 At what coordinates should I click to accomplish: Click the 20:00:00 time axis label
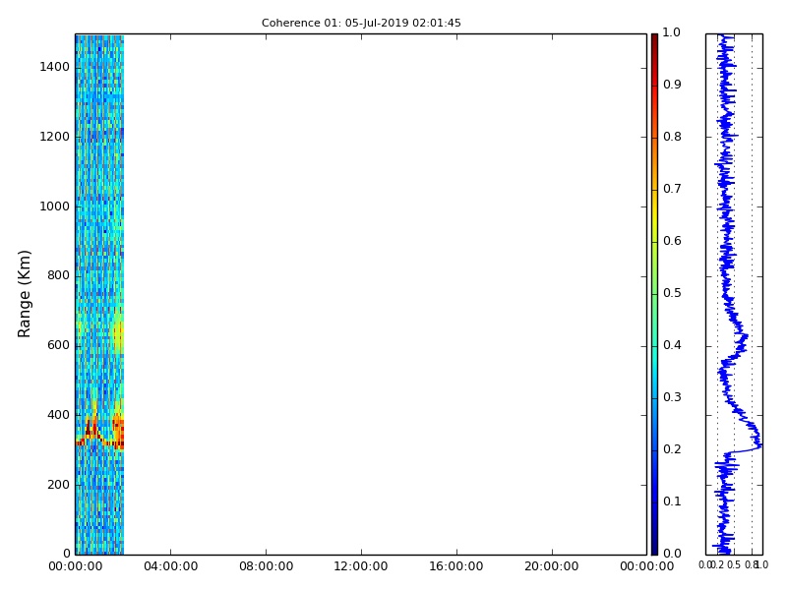click(x=552, y=567)
